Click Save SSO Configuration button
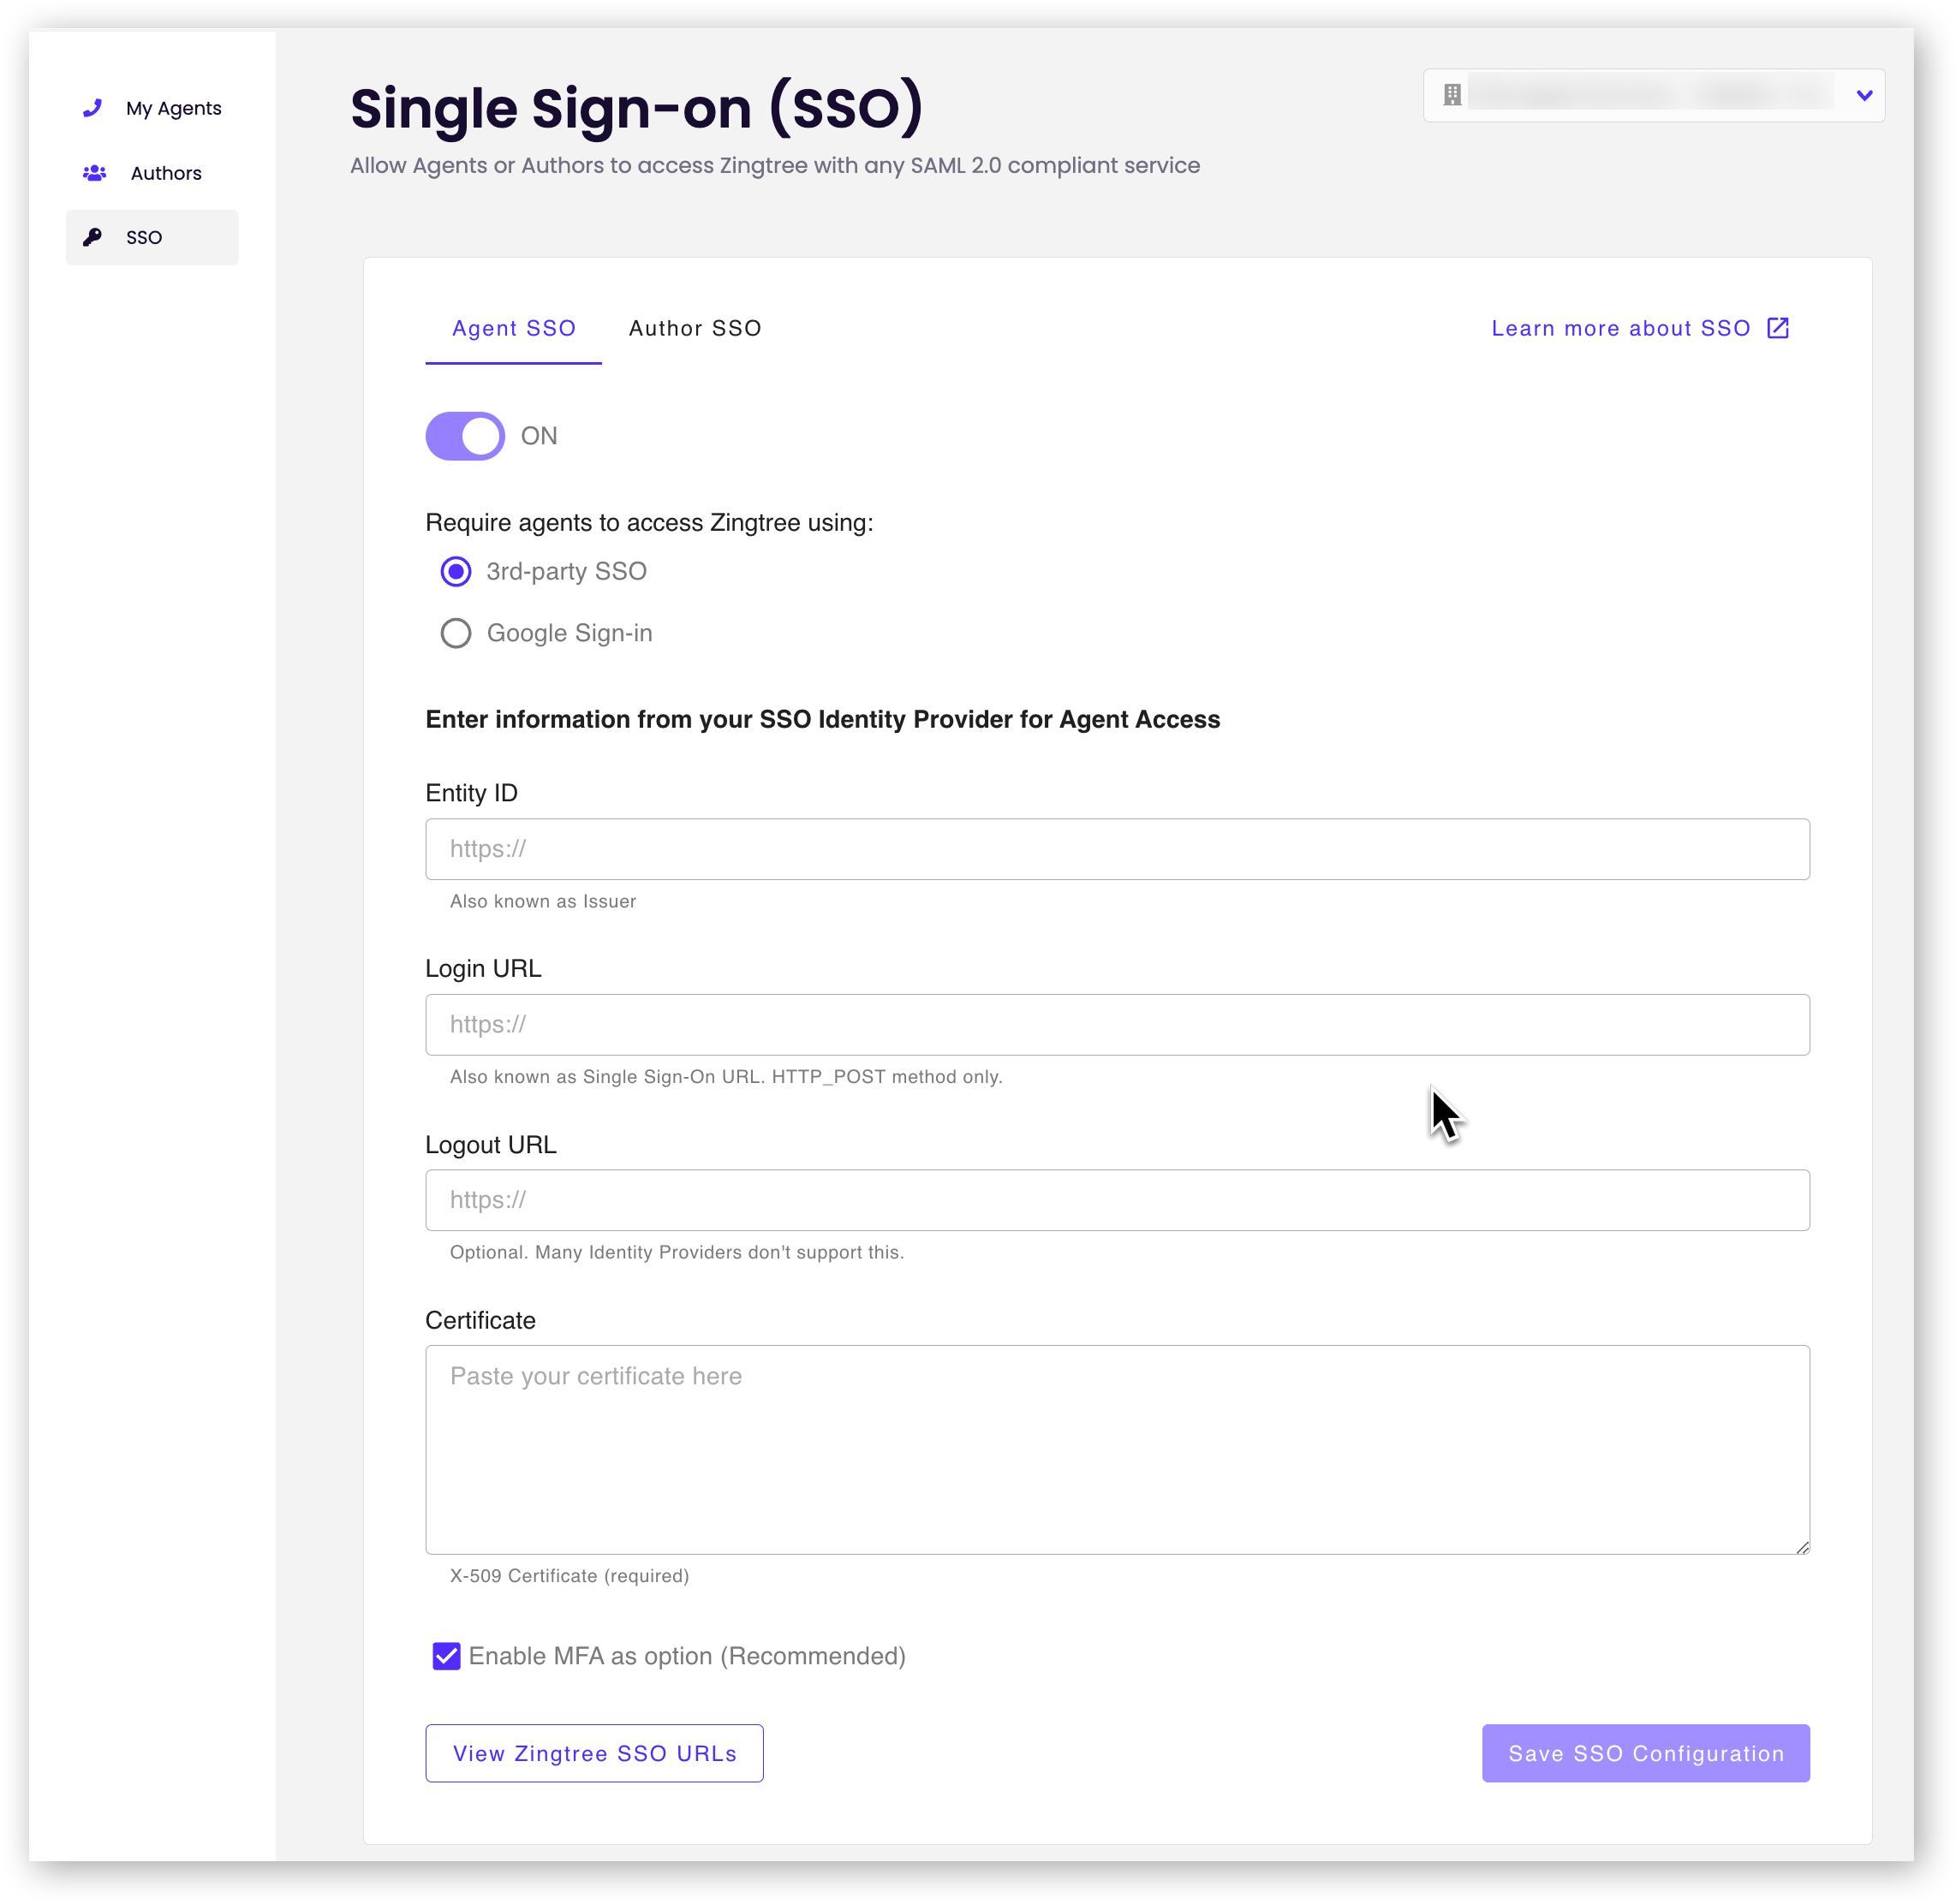Screen dimensions: 1956x1904 (1646, 1753)
